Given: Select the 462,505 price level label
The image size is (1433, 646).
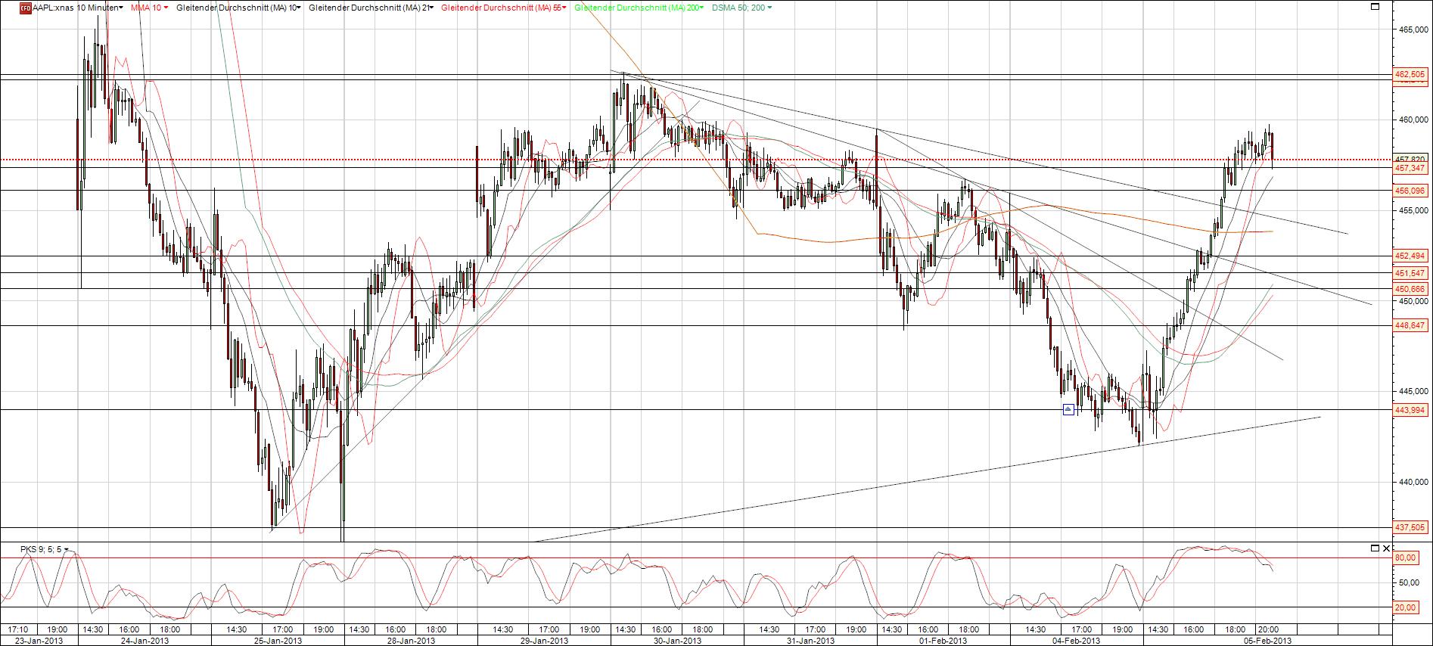Looking at the screenshot, I should tap(1410, 74).
